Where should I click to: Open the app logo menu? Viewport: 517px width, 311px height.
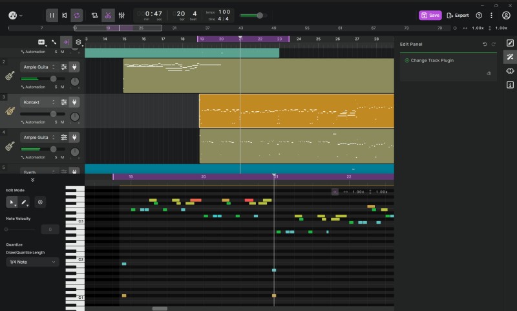tap(15, 15)
